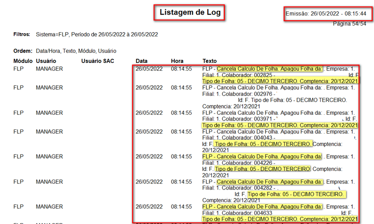Select the "Sistema=FLP, Período de 26/05/2022" filter text
374x224 pixels.
click(x=81, y=34)
